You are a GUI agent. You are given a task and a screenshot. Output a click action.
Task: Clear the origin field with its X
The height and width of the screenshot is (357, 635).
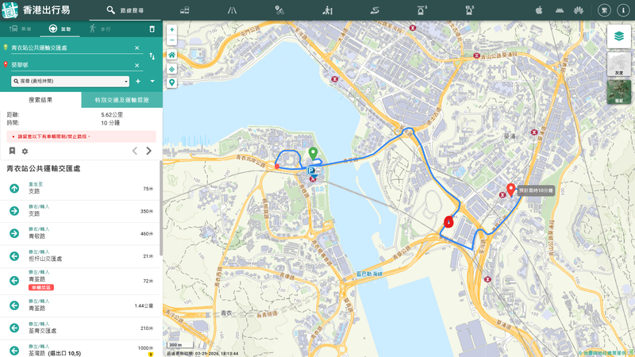137,48
